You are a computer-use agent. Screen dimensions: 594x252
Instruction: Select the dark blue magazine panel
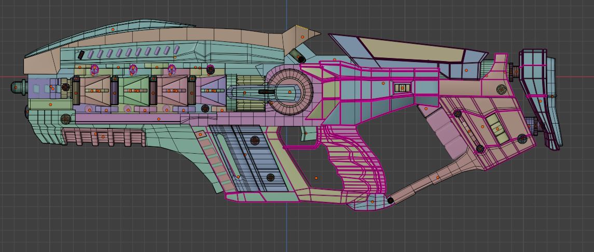point(249,158)
